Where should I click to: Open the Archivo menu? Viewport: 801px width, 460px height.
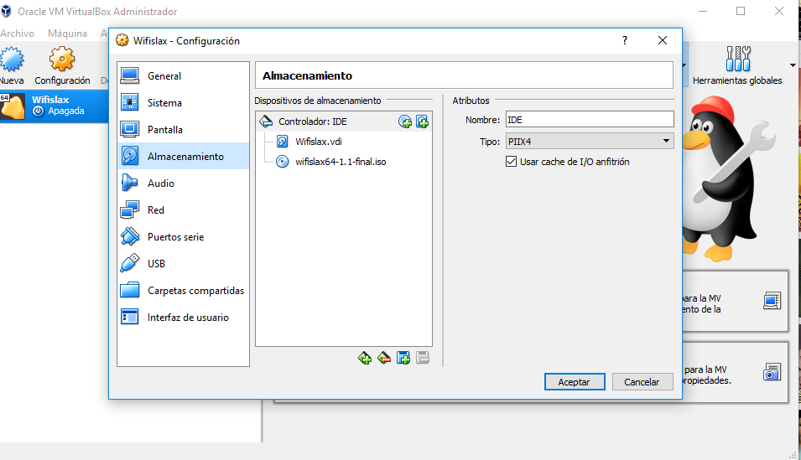(x=17, y=34)
